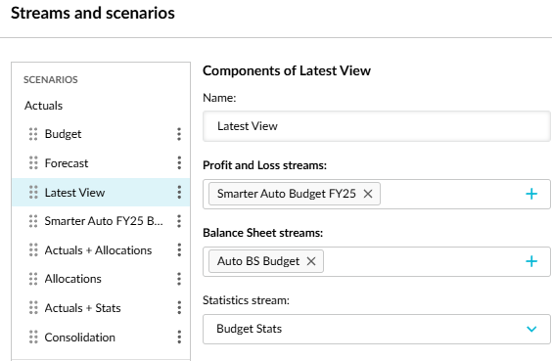
Task: Click the drag handle next to Allocations
Action: click(33, 279)
